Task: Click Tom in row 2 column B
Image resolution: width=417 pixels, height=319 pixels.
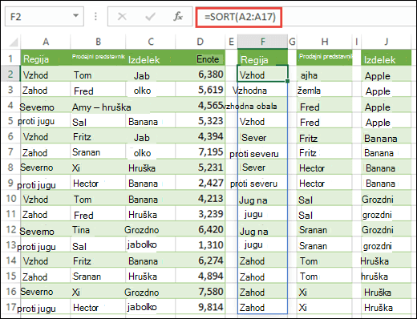Action: (83, 75)
